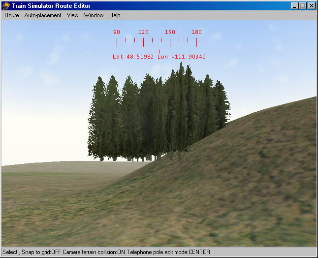Screen dimensions: 318x258
Task: Open the Window menu
Action: [x=94, y=15]
